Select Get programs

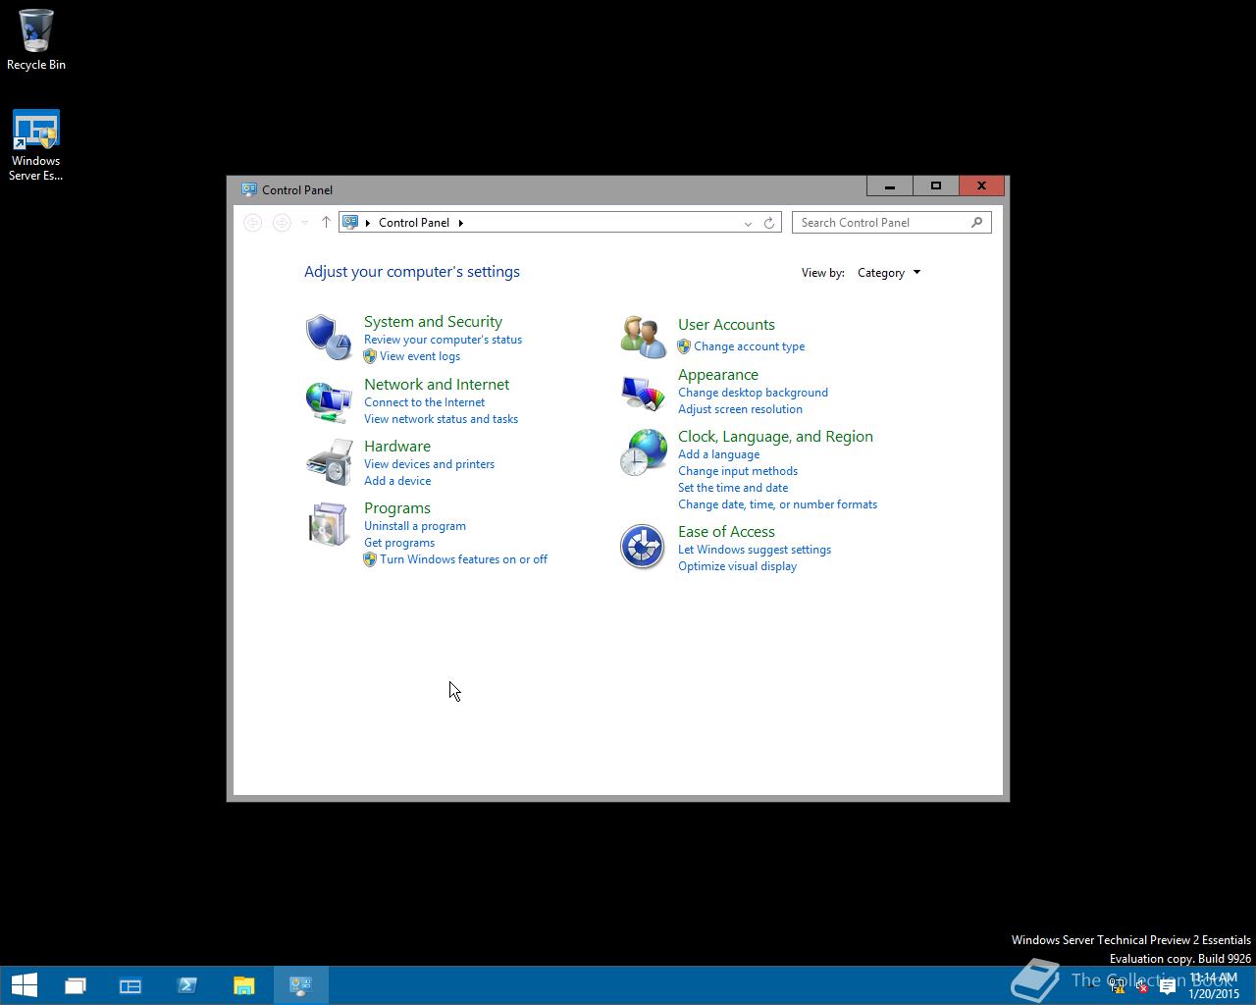point(399,543)
